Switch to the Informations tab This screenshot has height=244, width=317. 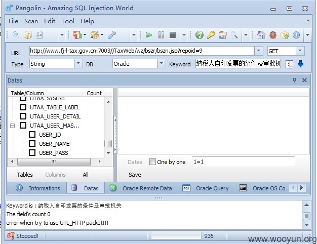pos(37,188)
